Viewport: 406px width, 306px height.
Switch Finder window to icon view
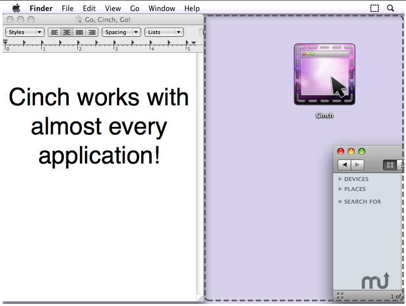(x=390, y=165)
